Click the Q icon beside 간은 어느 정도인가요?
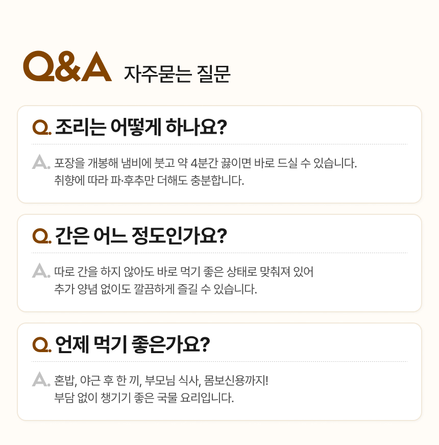The image size is (439, 445). [41, 236]
